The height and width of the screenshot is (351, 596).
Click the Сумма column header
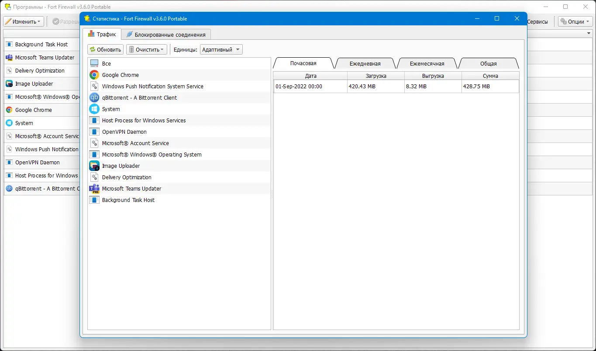coord(490,76)
